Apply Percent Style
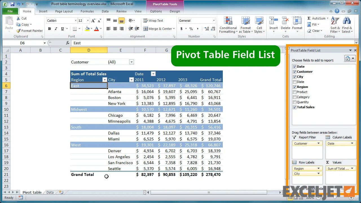 point(191,29)
